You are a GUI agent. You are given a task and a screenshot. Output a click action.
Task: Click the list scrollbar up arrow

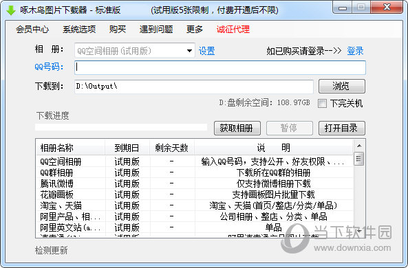pyautogui.click(x=359, y=146)
